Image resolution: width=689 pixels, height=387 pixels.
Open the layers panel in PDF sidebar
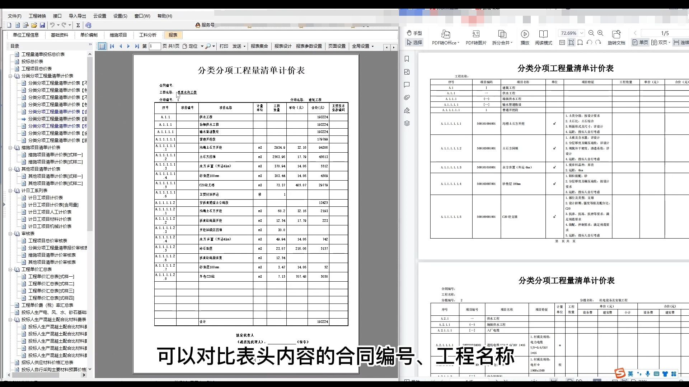407,123
